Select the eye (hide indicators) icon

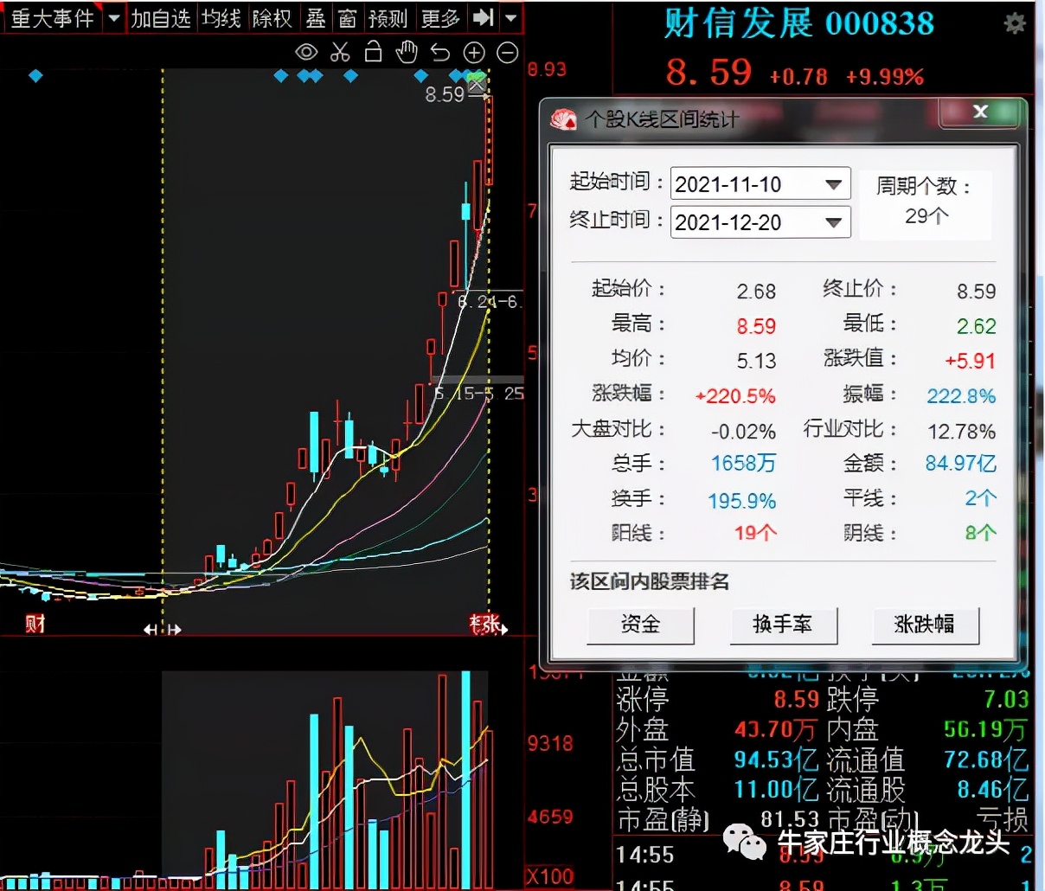[306, 52]
